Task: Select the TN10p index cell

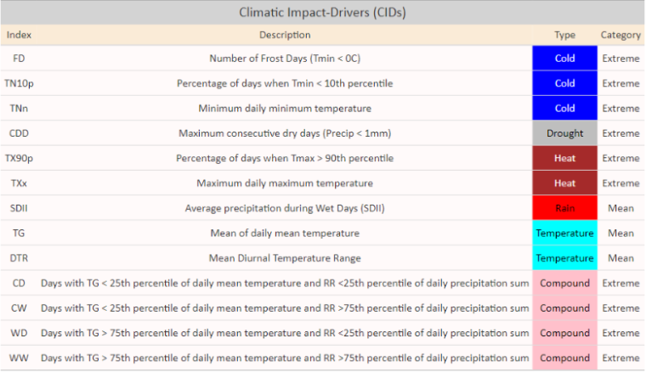Action: click(20, 84)
